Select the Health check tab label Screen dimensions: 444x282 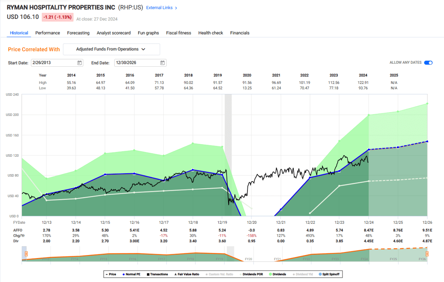click(x=210, y=33)
